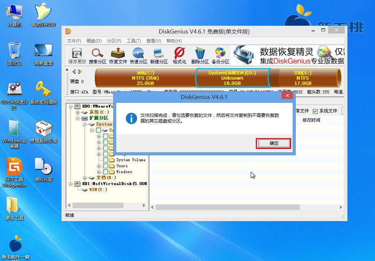Close the DiskGenius V4.6.1 message dialog
Viewport: 375px width, 261px height.
click(x=287, y=96)
